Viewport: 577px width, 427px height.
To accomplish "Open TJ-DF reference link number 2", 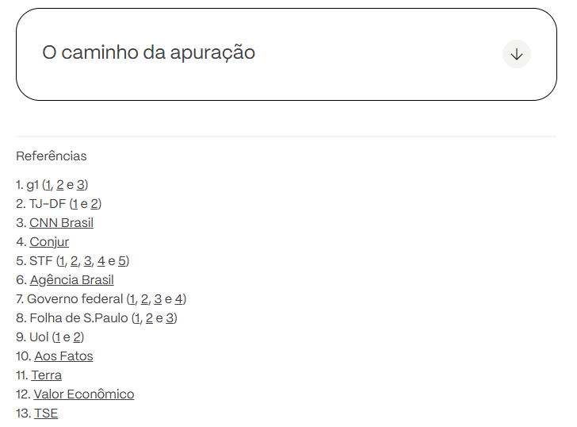I will point(95,203).
